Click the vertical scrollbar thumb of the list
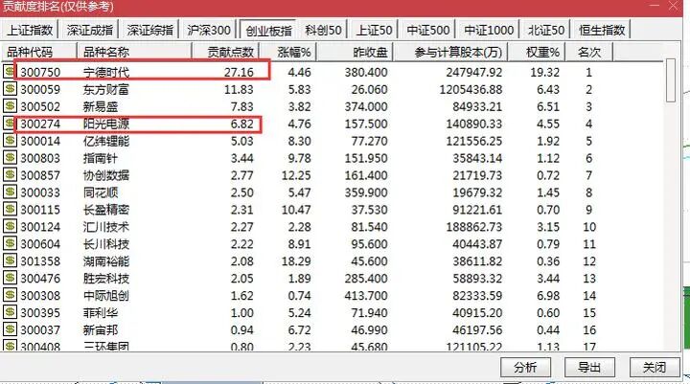 click(670, 80)
